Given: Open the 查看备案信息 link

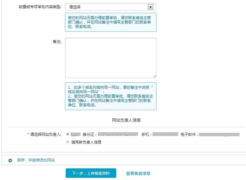Looking at the screenshot, I should click(138, 173).
